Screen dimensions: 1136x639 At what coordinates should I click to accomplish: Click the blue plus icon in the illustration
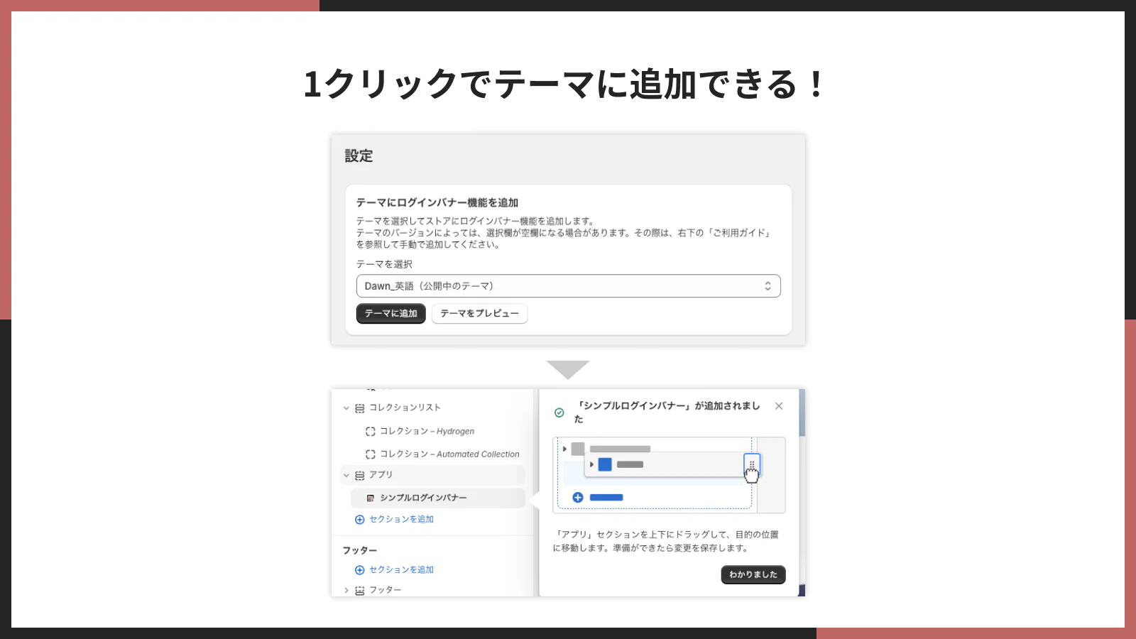(578, 498)
